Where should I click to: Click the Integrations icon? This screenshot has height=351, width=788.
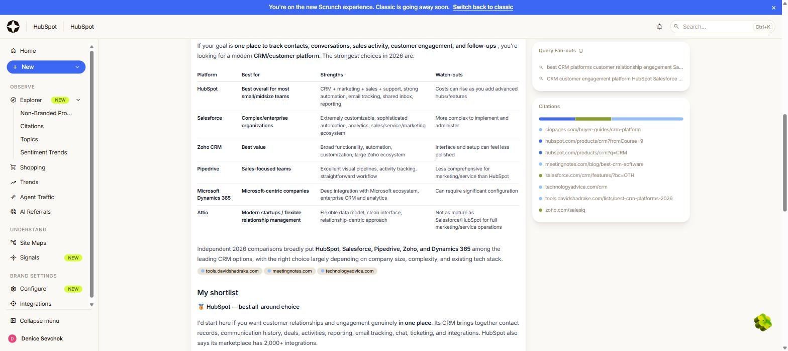point(13,304)
